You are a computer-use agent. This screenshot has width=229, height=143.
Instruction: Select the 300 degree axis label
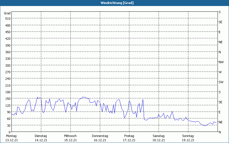pos(8,65)
